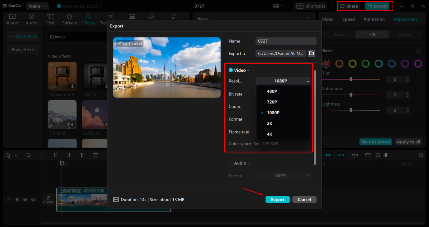This screenshot has width=429, height=227.
Task: Open the Effects tab
Action: pyautogui.click(x=88, y=19)
